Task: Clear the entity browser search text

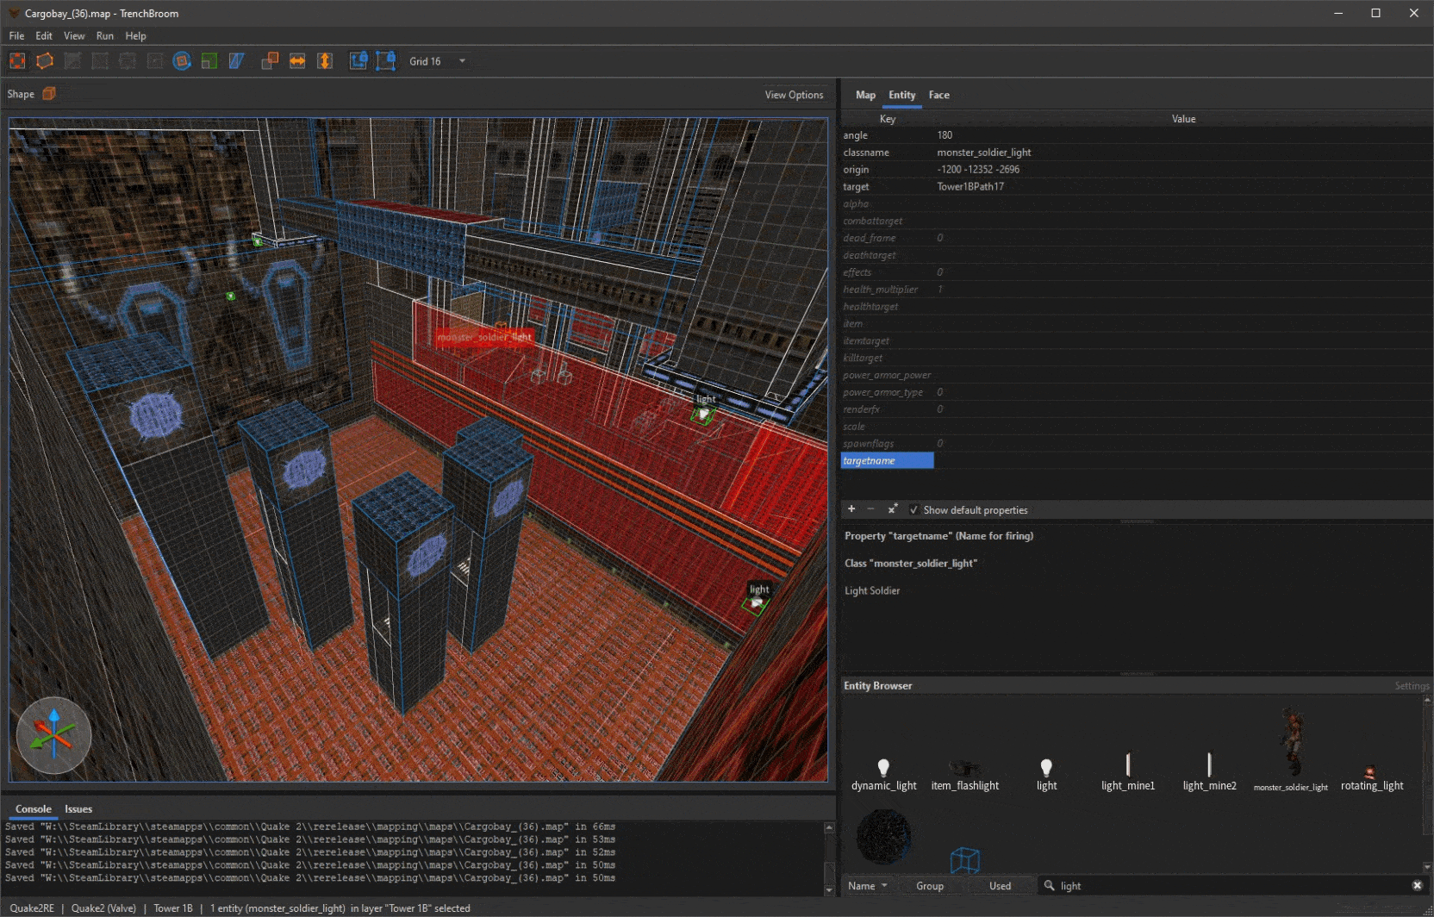Action: [x=1417, y=886]
